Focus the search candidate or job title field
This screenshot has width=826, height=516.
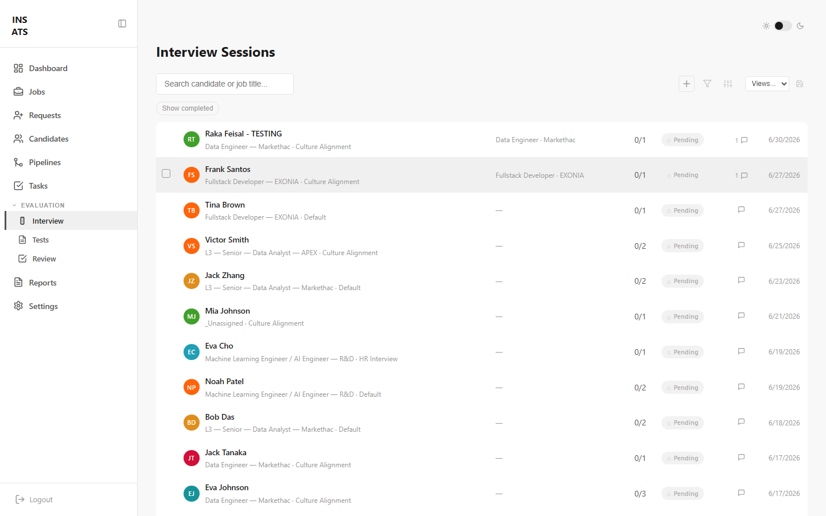(x=225, y=84)
